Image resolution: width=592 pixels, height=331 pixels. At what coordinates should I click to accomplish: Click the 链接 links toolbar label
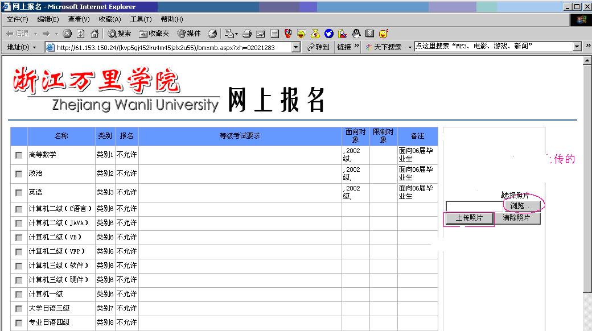click(x=344, y=47)
